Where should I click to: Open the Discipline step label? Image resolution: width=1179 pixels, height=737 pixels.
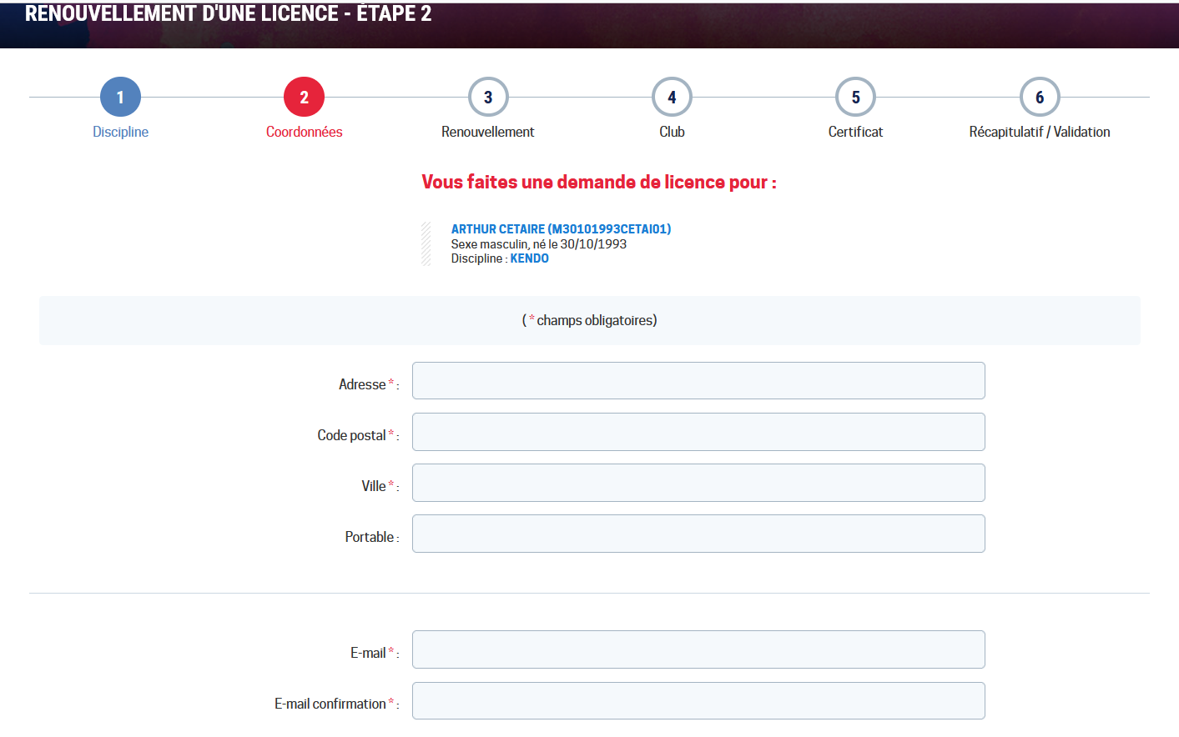coord(120,132)
